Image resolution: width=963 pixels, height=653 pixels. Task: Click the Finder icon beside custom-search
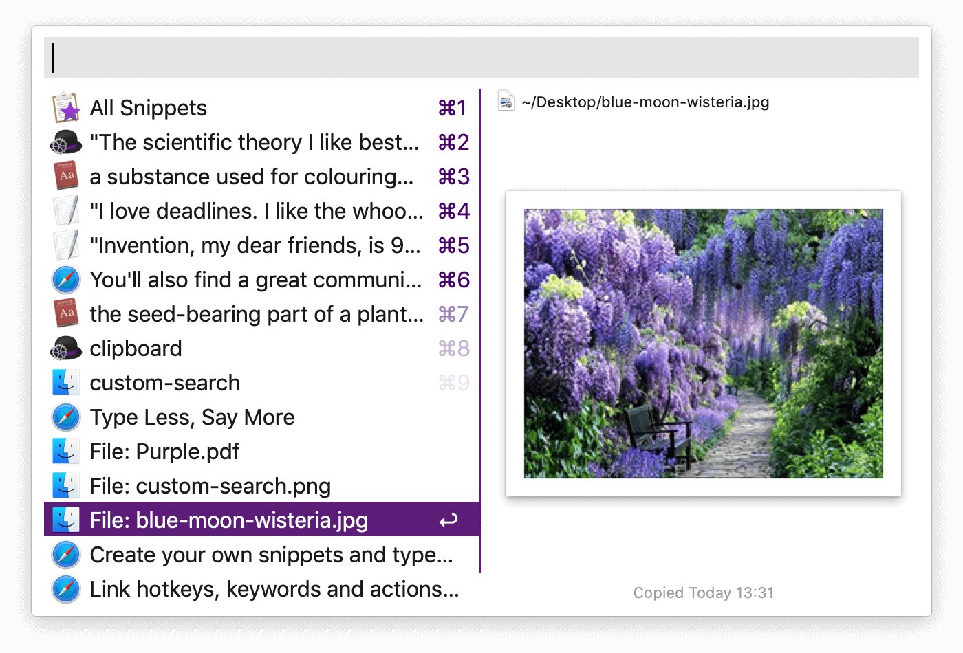tap(66, 383)
